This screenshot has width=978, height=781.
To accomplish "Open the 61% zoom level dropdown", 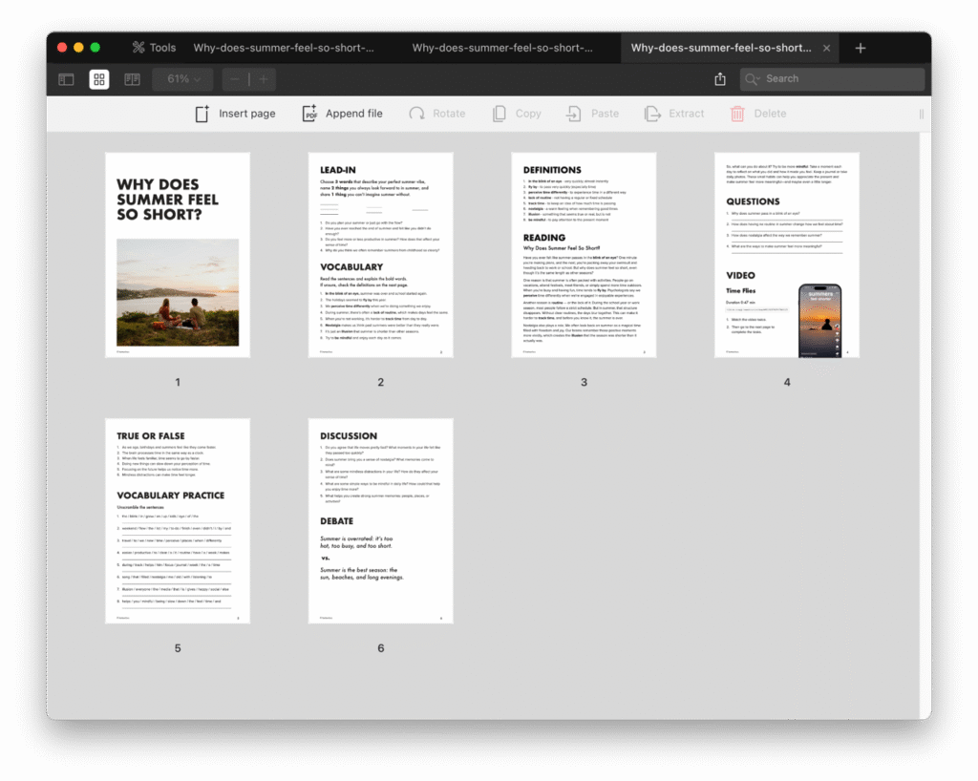I will (x=183, y=79).
